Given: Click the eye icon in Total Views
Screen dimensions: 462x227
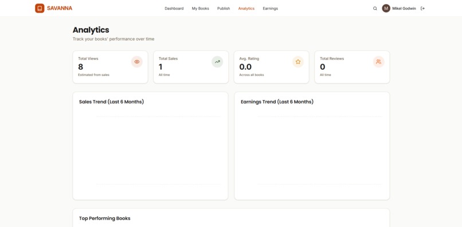Looking at the screenshot, I should coord(137,62).
